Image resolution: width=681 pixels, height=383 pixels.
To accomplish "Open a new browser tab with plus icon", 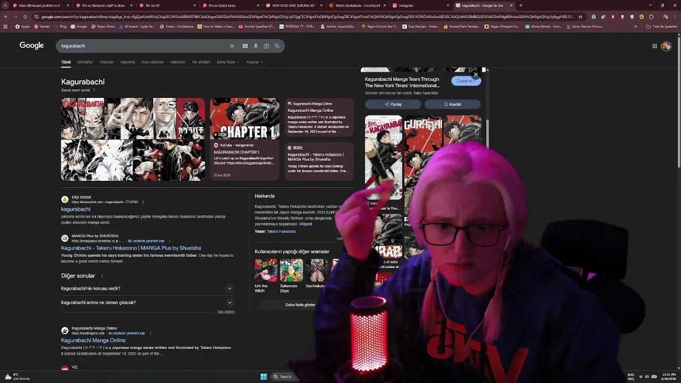I will pyautogui.click(x=520, y=5).
